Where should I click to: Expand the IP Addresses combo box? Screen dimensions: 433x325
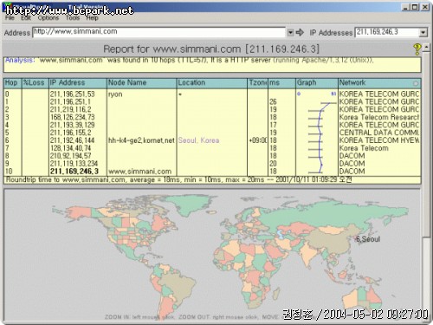click(423, 32)
